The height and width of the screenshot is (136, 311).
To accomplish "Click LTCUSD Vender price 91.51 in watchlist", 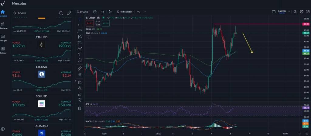I will [16, 76].
